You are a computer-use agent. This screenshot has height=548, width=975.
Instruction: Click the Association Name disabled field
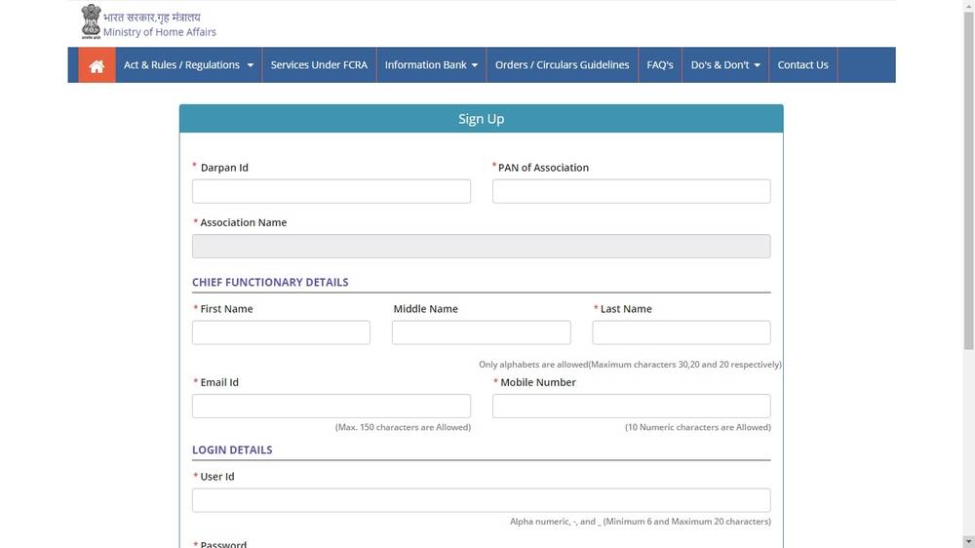click(x=482, y=247)
